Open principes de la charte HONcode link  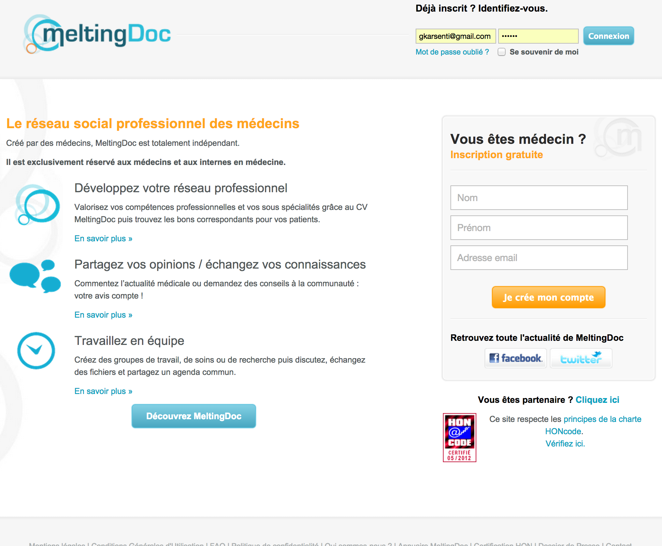coord(593,425)
